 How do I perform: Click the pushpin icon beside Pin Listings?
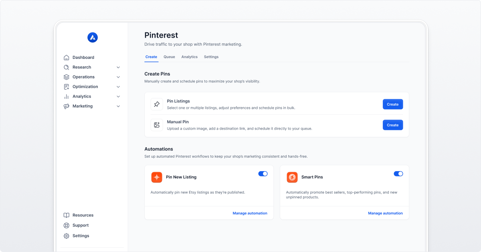[x=157, y=104]
